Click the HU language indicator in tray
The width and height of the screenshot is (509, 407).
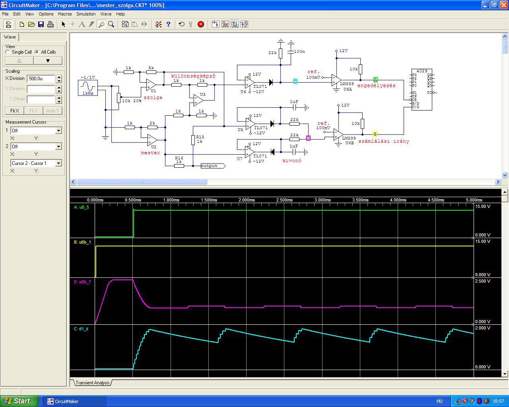439,401
